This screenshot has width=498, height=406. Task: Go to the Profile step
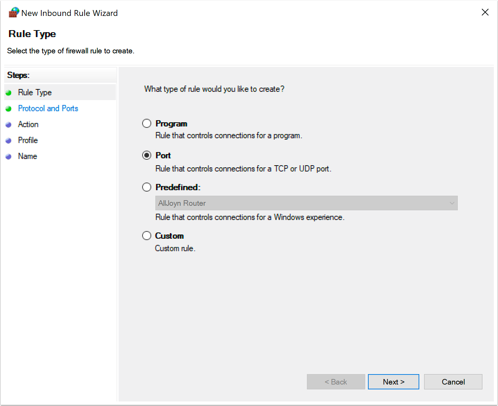click(x=27, y=140)
